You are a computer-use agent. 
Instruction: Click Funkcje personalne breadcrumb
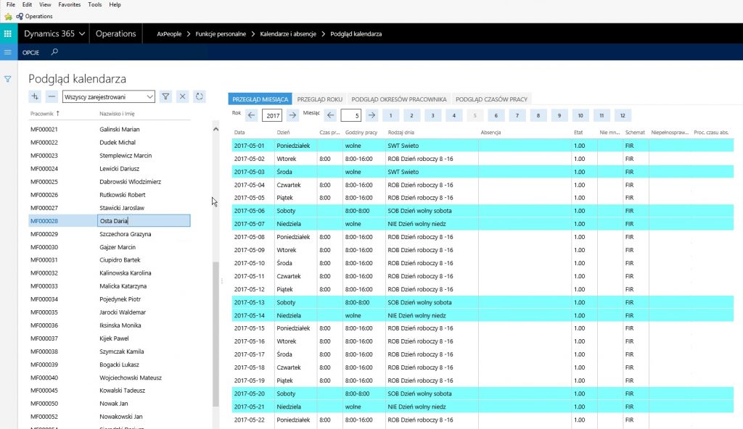click(221, 33)
